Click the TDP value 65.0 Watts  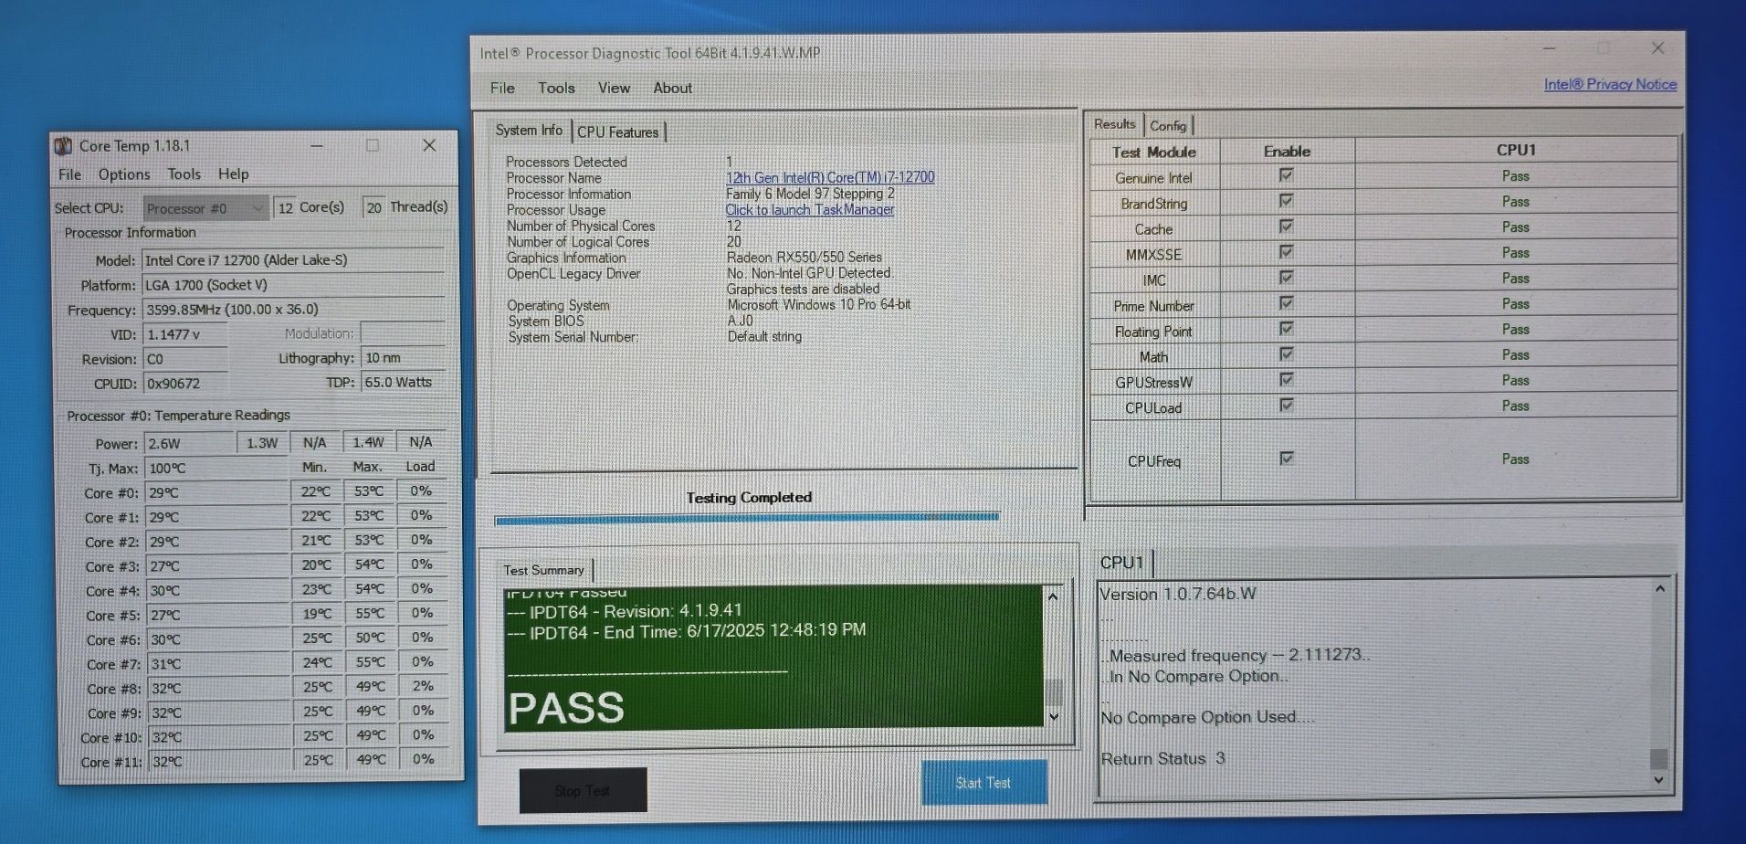(x=404, y=382)
